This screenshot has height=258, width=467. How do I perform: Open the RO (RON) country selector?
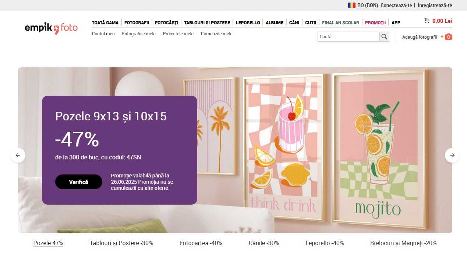(x=362, y=5)
